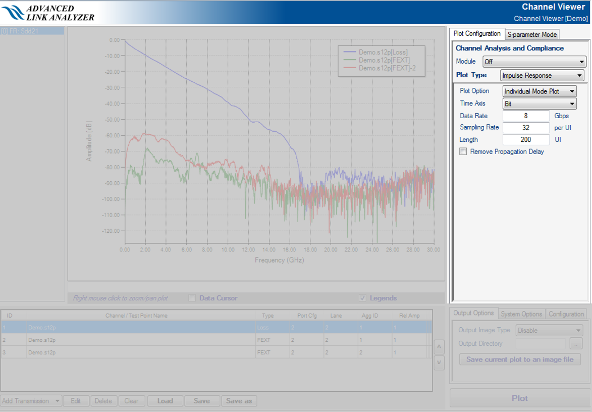This screenshot has height=412, width=592.
Task: Expand the Plot Type dropdown
Action: [x=542, y=76]
